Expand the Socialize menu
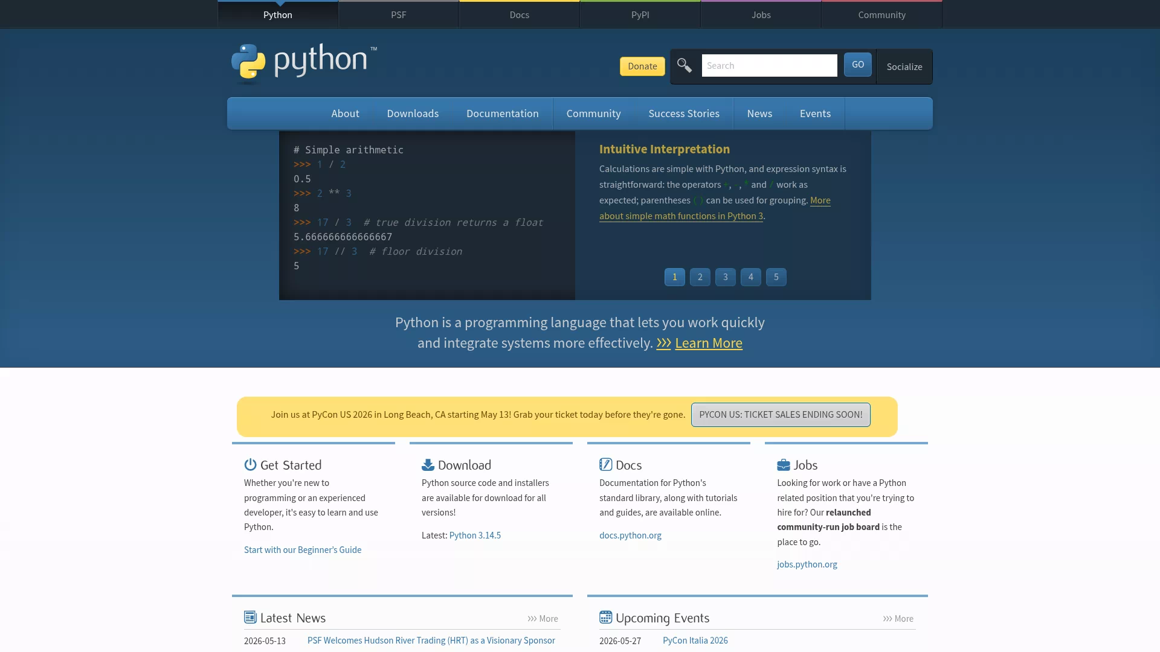1160x652 pixels. point(904,66)
